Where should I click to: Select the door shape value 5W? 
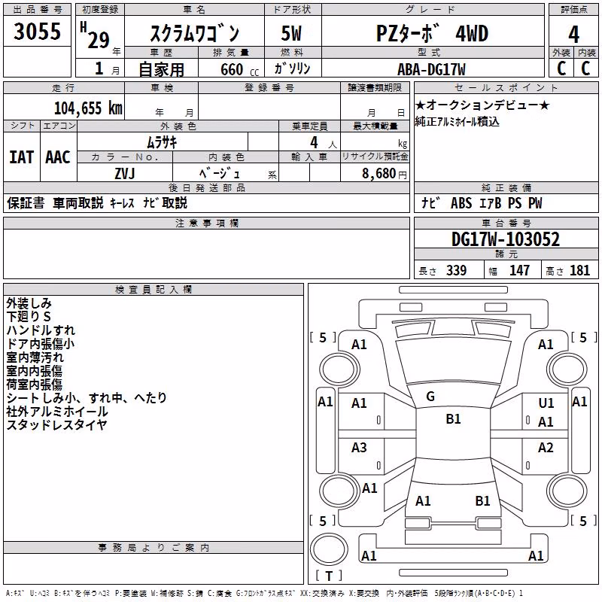291,33
